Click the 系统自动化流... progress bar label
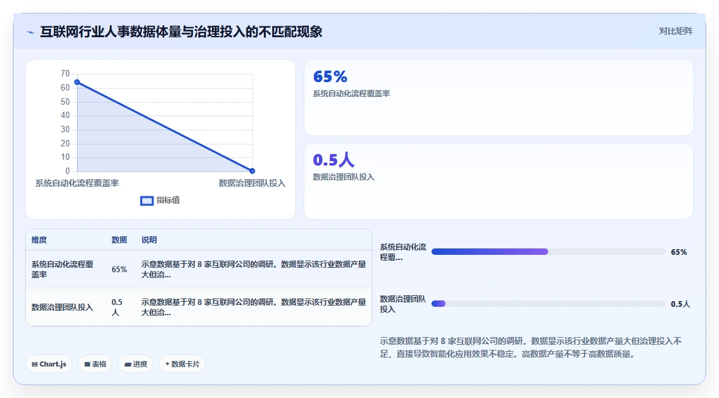Screen dimensions: 719x398 coord(403,252)
